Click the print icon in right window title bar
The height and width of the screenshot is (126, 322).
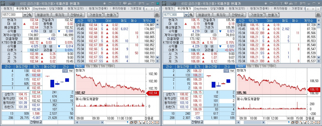point(291,3)
